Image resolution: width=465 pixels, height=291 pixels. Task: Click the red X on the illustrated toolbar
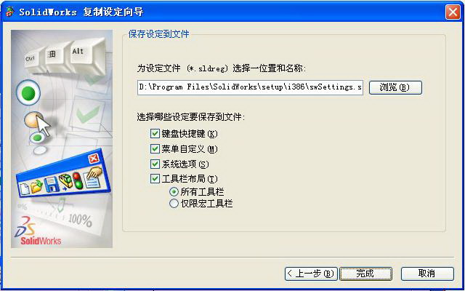click(x=94, y=159)
